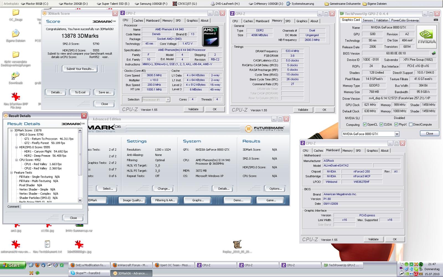The height and width of the screenshot is (277, 443).
Task: Collapse the CPU Score tree node
Action: pos(17,160)
